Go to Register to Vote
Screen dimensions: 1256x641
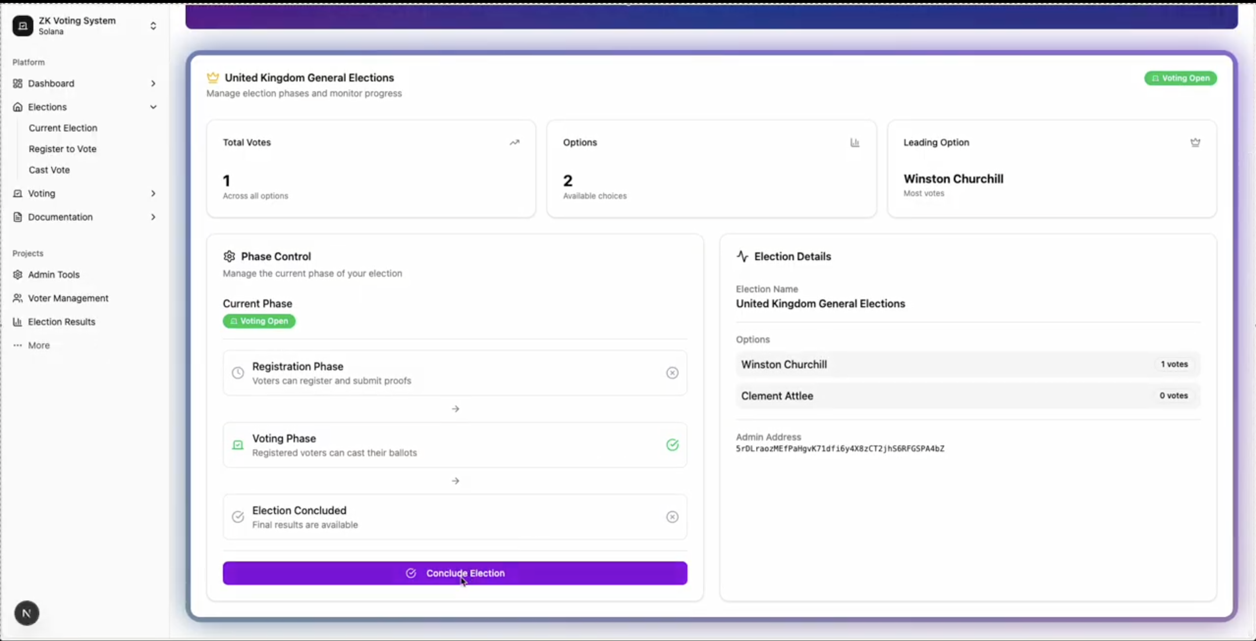pos(62,149)
